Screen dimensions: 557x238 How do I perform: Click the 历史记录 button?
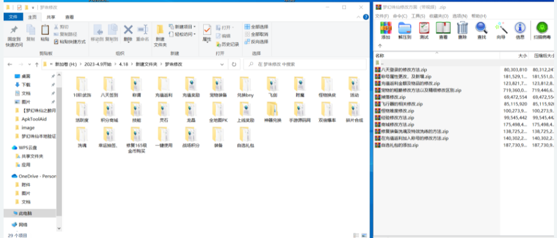(x=227, y=44)
